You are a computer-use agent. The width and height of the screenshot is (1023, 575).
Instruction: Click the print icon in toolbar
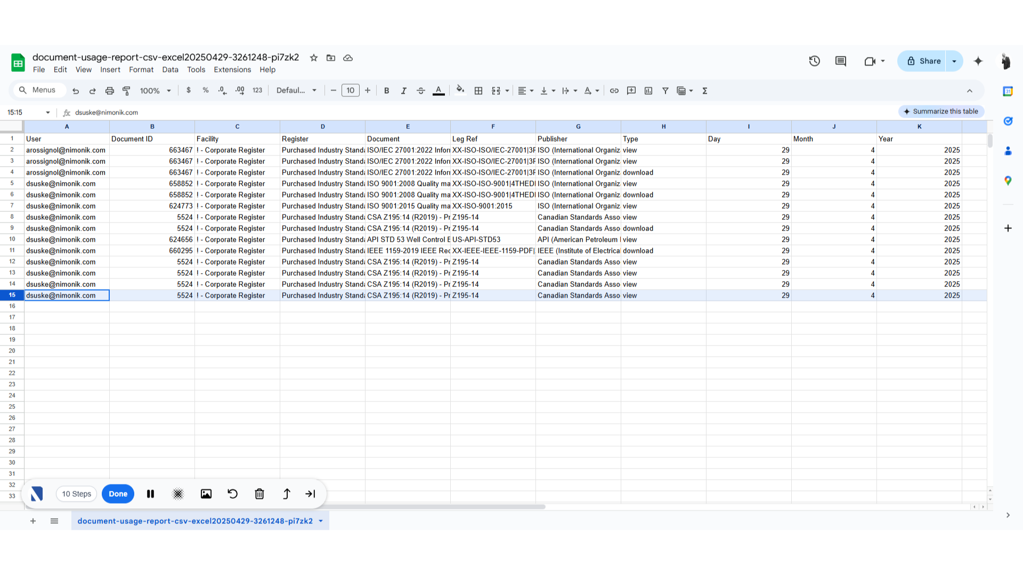pyautogui.click(x=110, y=91)
